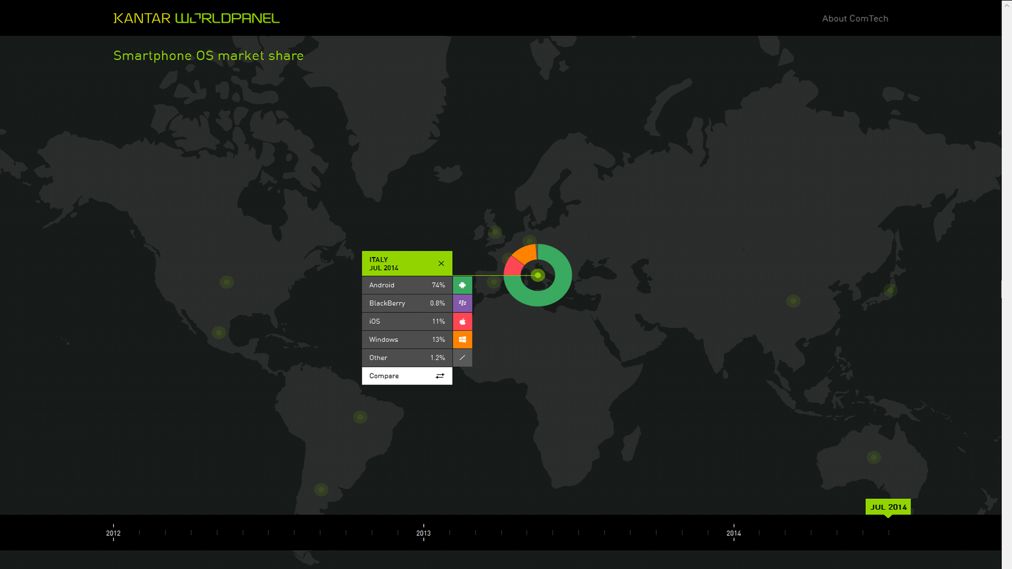Jump to the 2013 timeline marker
The image size is (1012, 569).
(423, 533)
